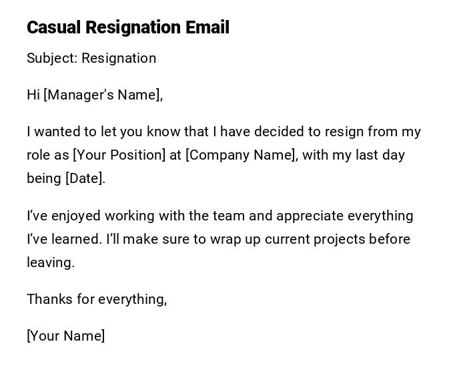Click the word "appreciate" in the second paragraph
The height and width of the screenshot is (378, 467).
pyautogui.click(x=310, y=216)
